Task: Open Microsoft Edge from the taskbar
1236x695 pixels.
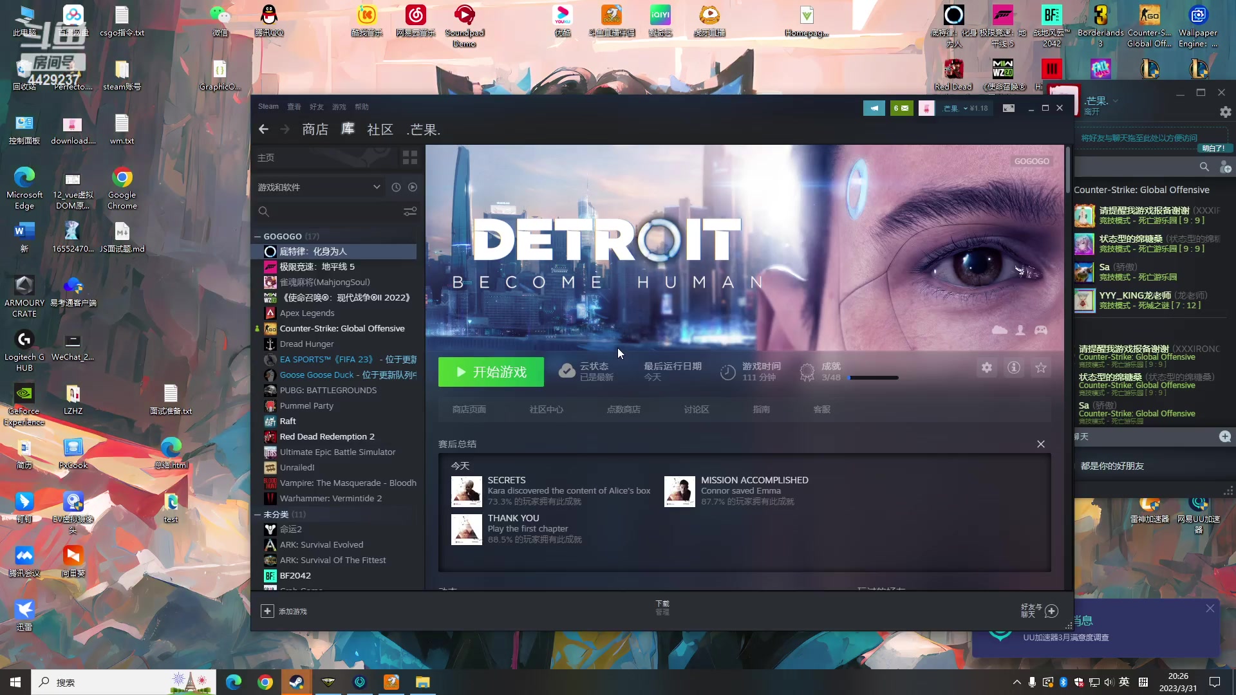Action: [234, 682]
